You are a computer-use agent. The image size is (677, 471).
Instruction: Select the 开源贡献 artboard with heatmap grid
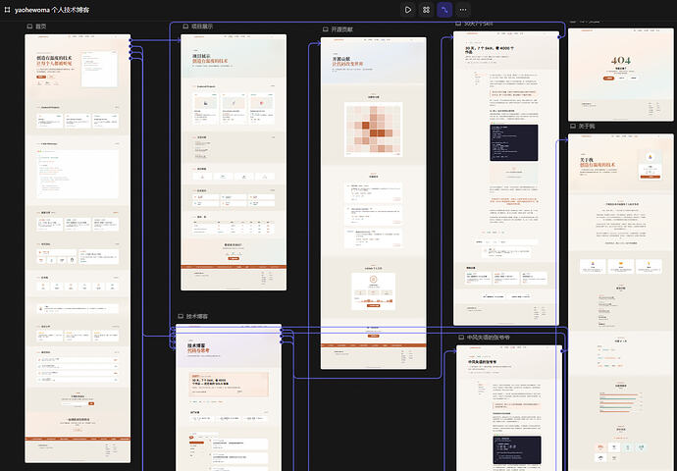coord(374,203)
